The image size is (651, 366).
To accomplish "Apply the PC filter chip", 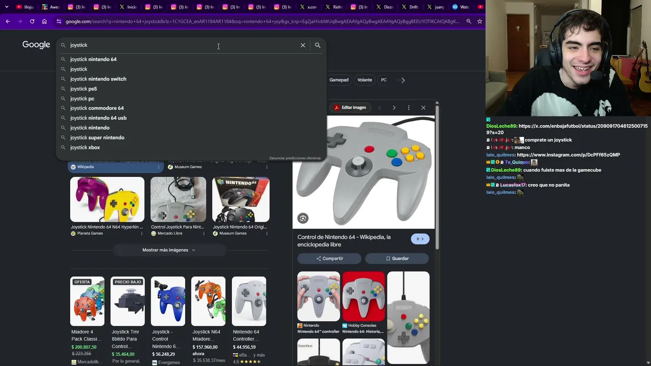I will 384,80.
